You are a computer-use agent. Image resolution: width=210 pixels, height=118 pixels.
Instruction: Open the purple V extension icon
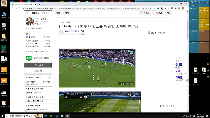(x=165, y=8)
